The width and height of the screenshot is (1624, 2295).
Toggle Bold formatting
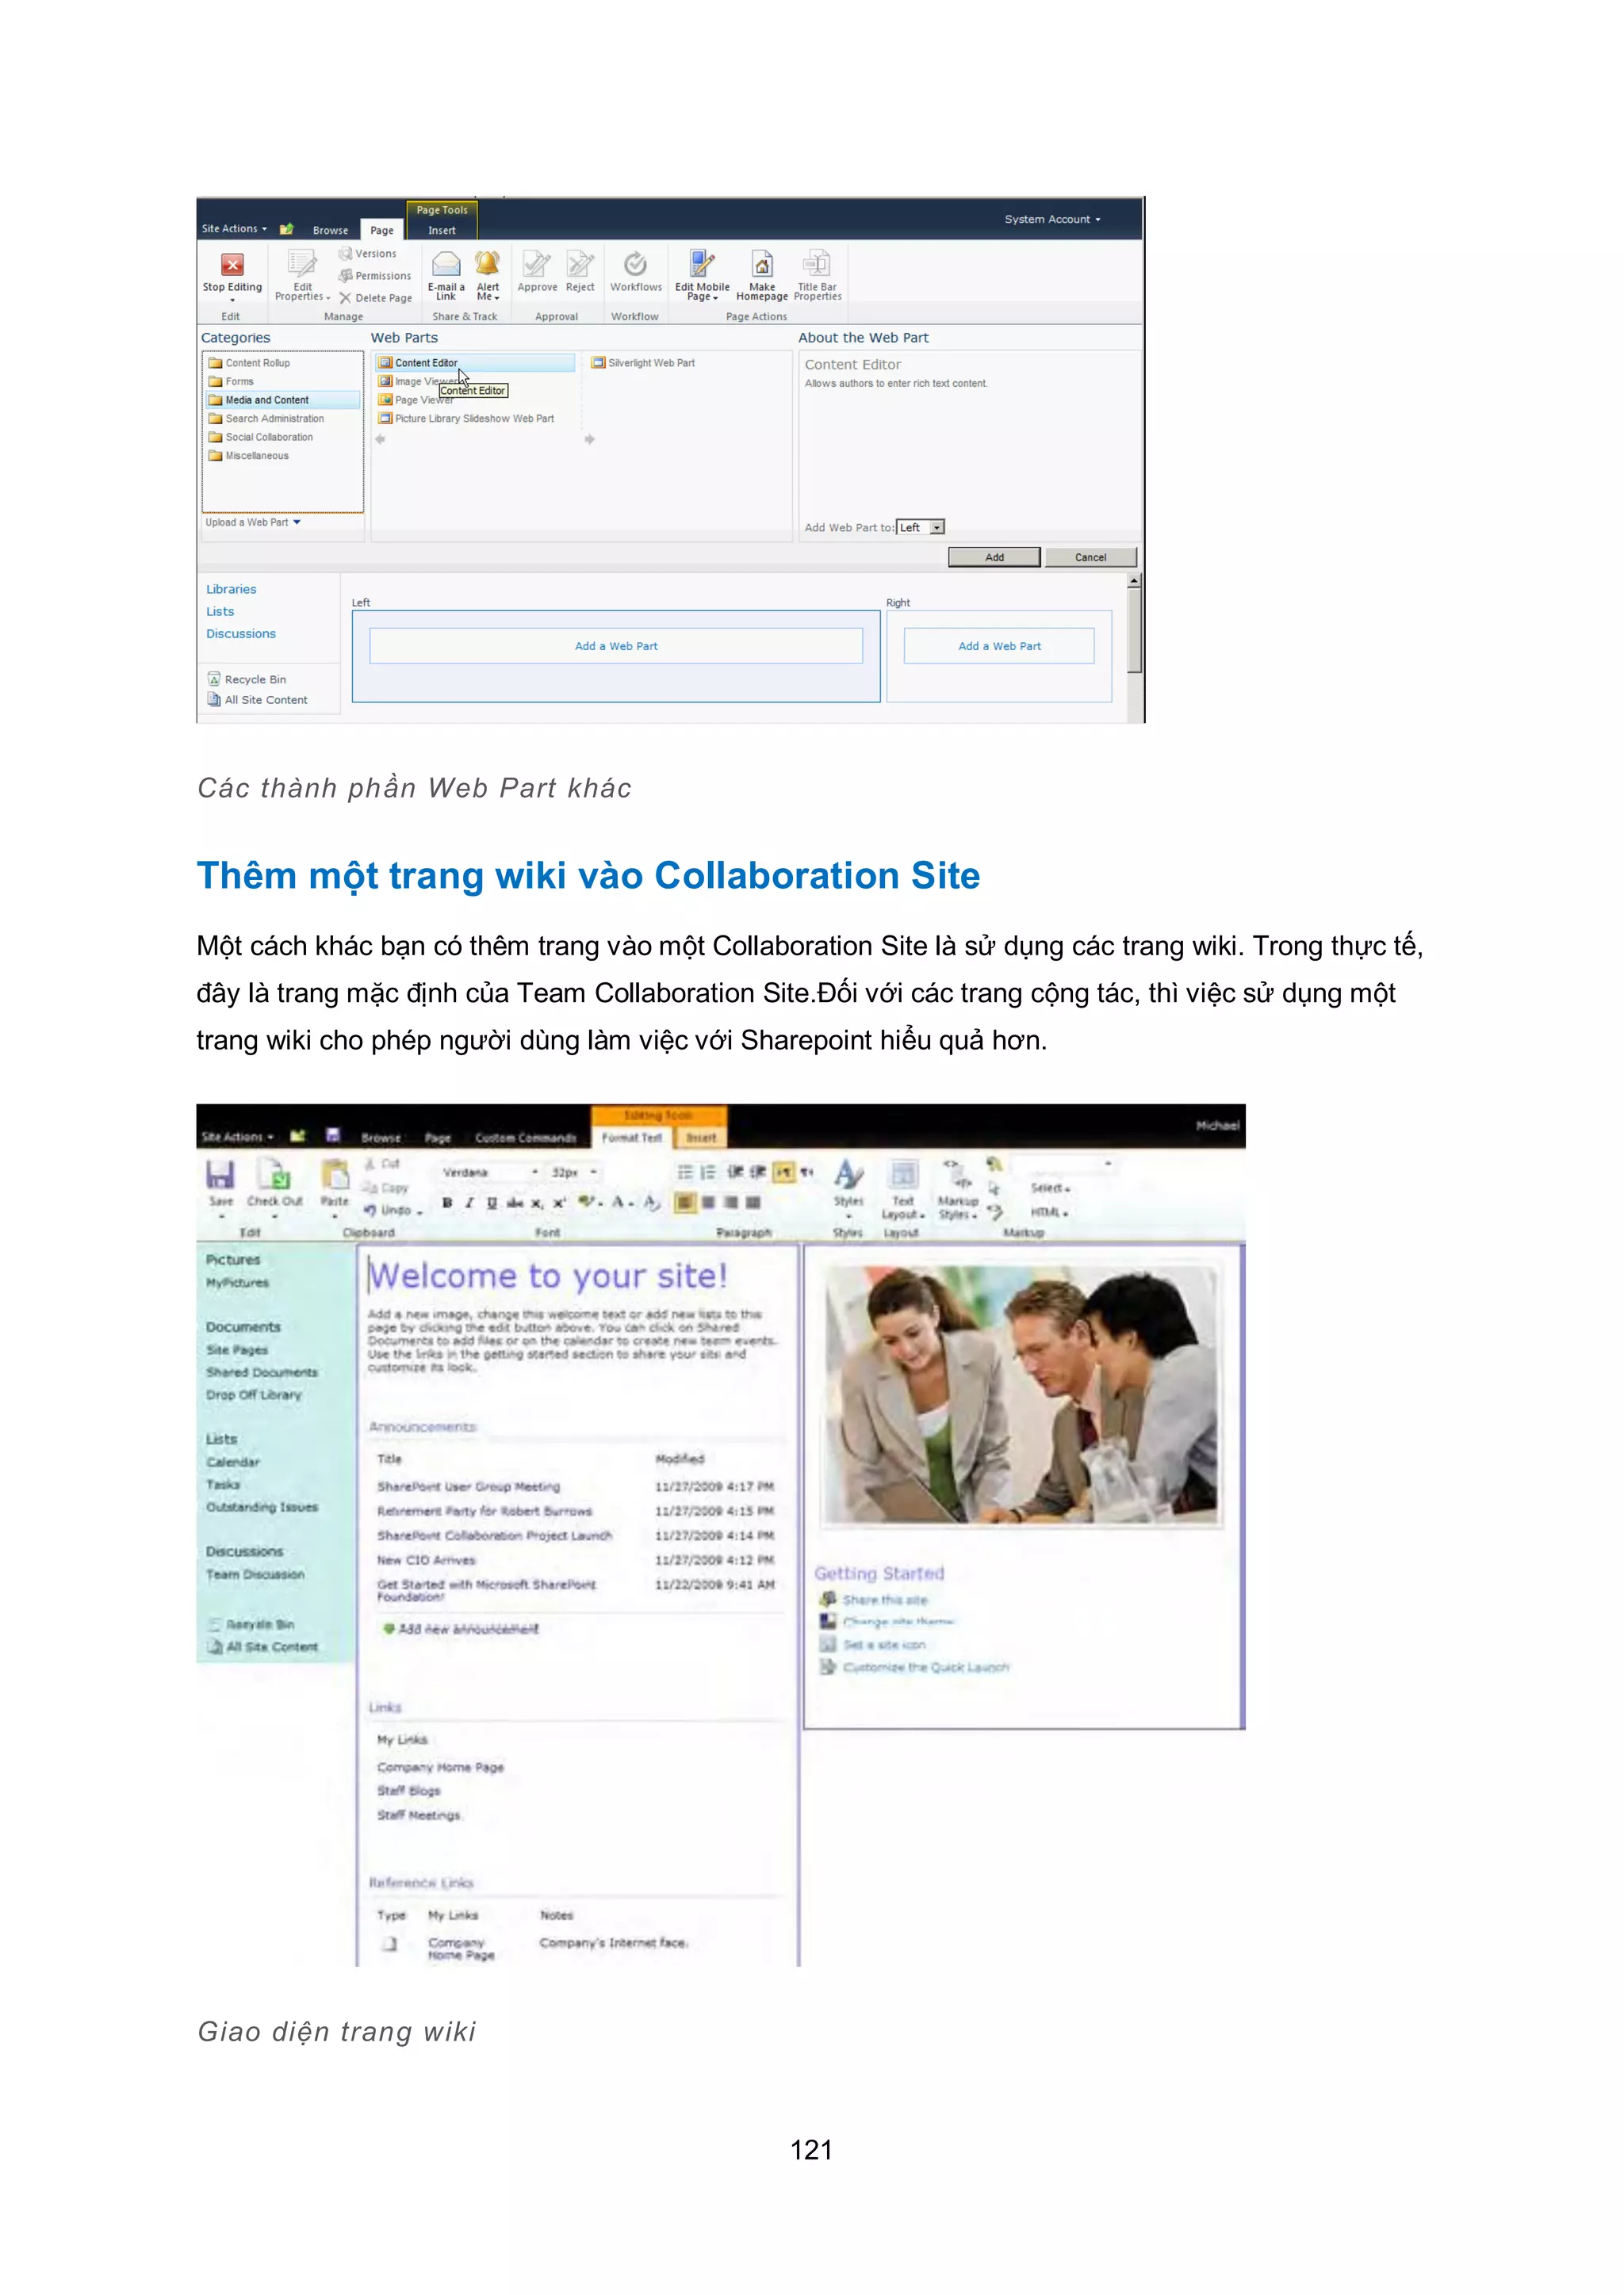click(447, 1203)
